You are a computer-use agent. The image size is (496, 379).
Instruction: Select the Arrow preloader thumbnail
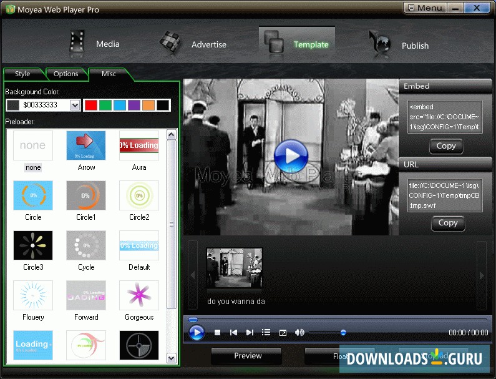pyautogui.click(x=86, y=145)
